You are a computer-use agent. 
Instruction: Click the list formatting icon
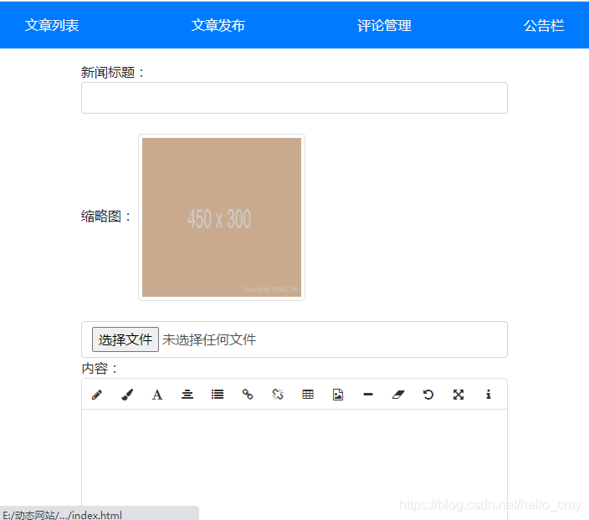coord(218,395)
